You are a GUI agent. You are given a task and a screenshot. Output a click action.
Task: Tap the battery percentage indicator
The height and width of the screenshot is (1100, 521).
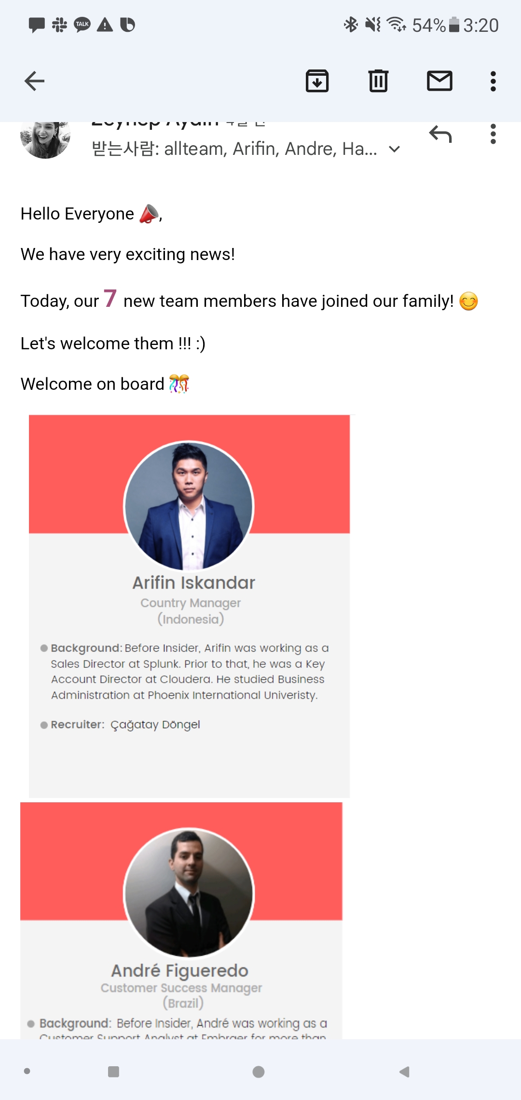(x=429, y=25)
